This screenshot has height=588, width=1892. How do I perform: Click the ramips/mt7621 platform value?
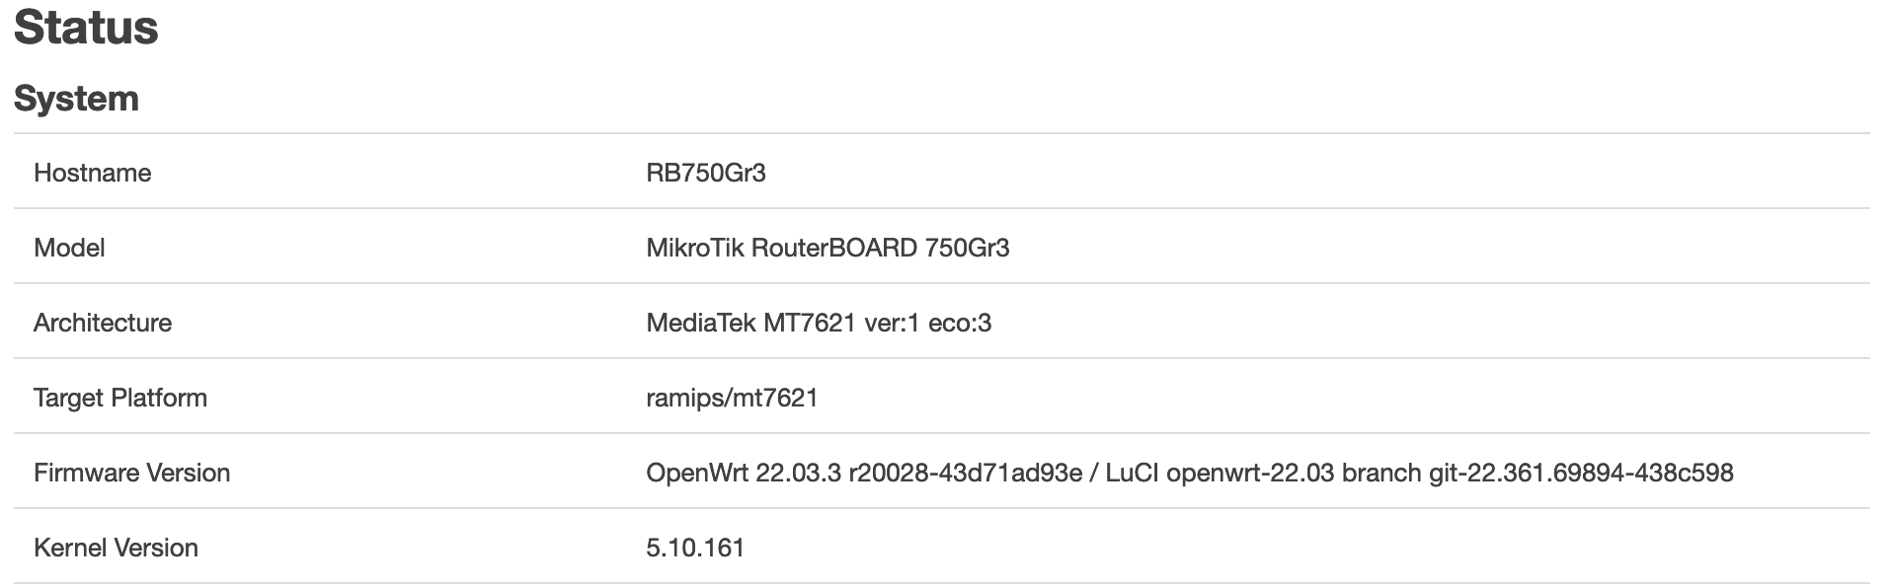click(732, 398)
